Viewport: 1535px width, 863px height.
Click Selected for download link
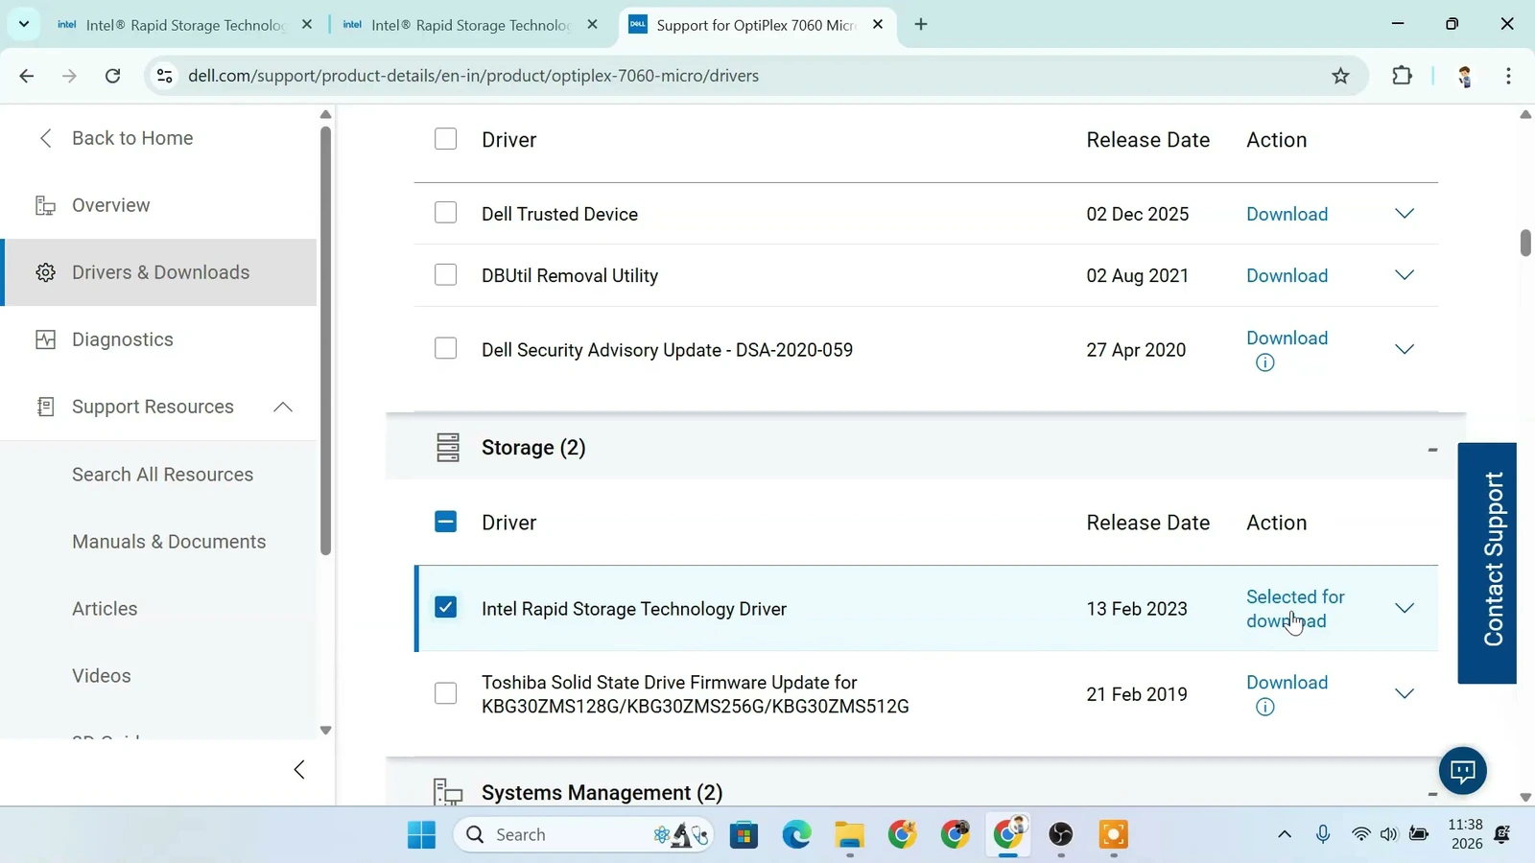(1295, 608)
